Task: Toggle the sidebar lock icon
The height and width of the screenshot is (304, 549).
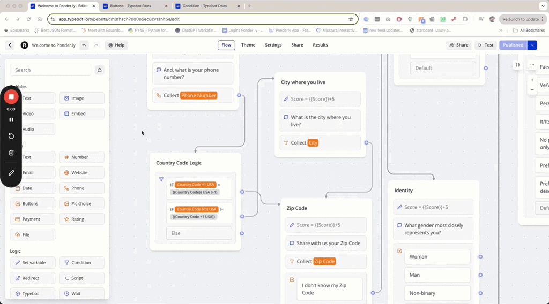Action: [99, 70]
